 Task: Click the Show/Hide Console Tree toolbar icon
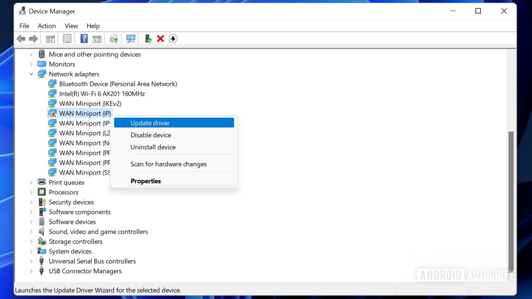[50, 38]
